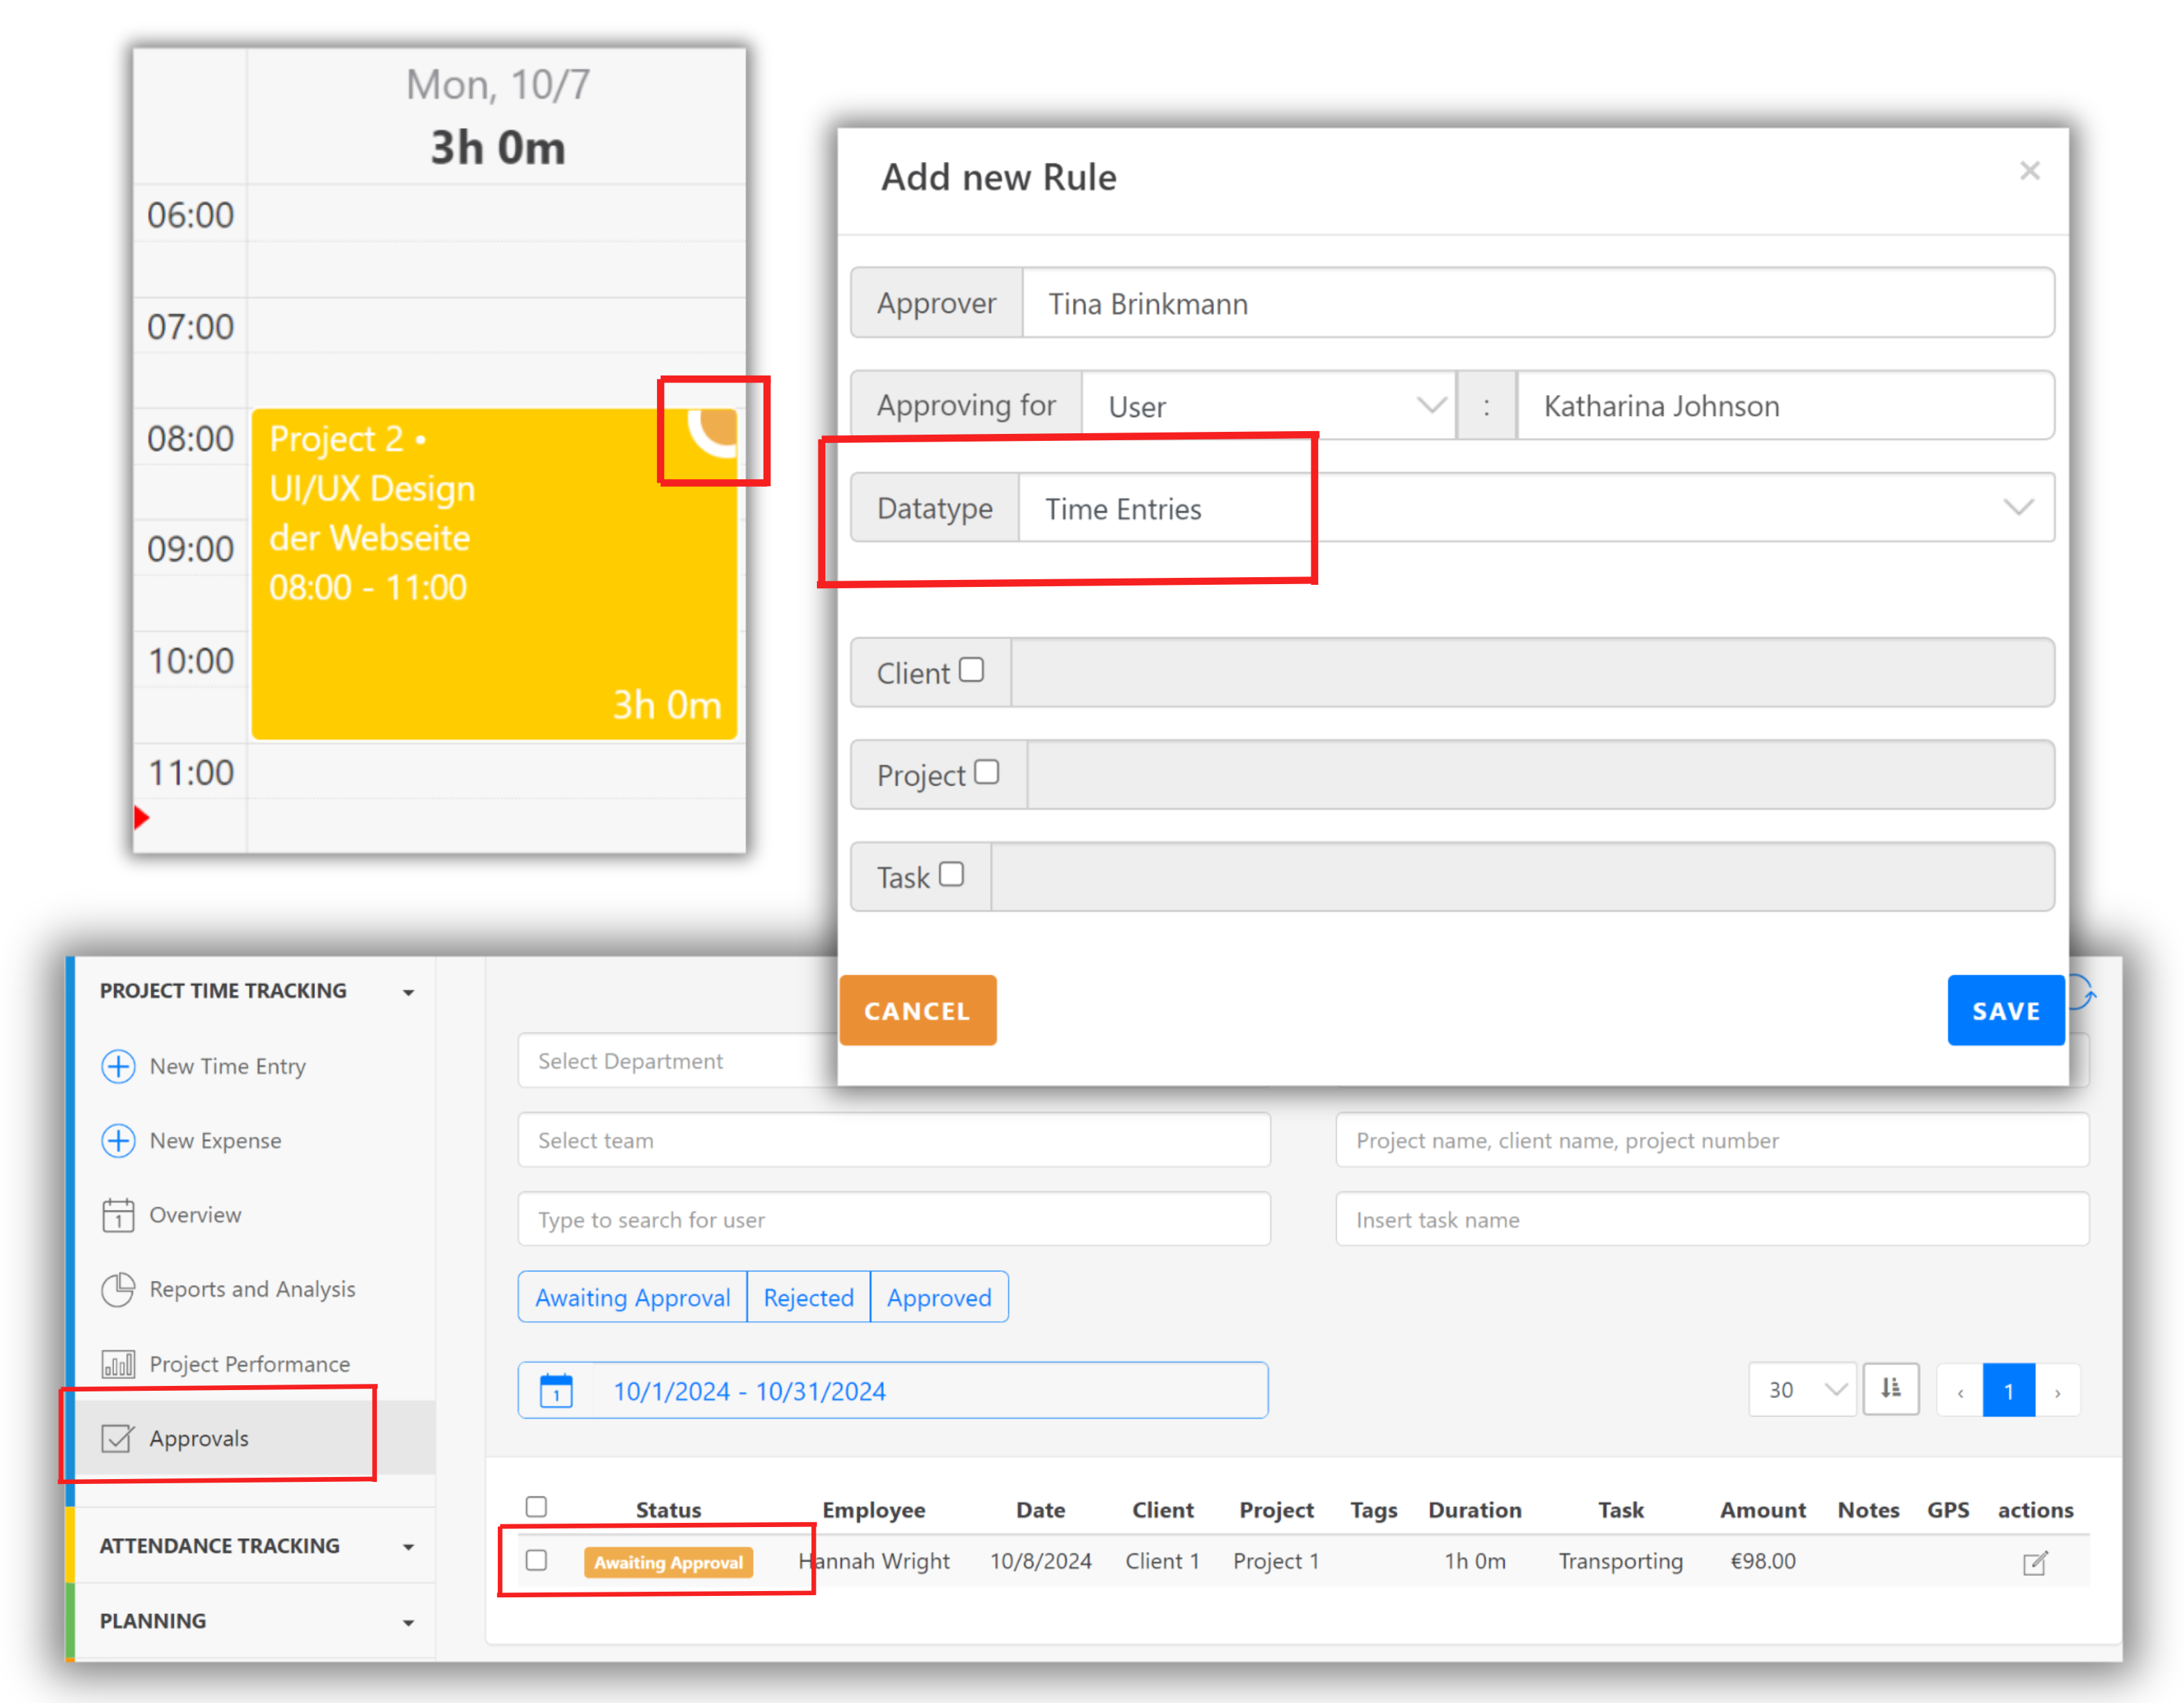2184x1703 pixels.
Task: Open the Overview calendar icon
Action: coord(118,1215)
